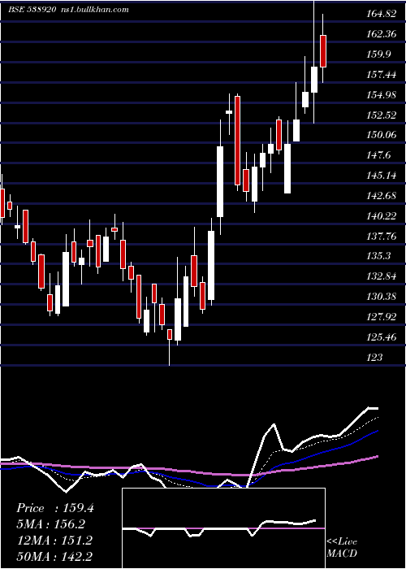
Task: Click the 'BSE 538920' symbol label
Action: (32, 10)
